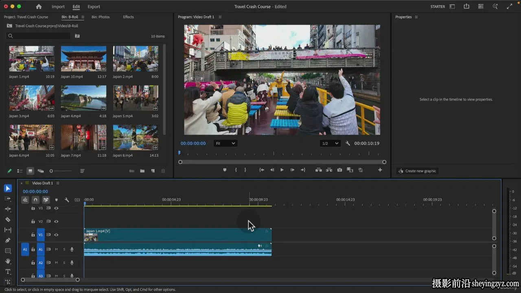Click the Create new graphic button
Image resolution: width=521 pixels, height=293 pixels.
coord(417,171)
